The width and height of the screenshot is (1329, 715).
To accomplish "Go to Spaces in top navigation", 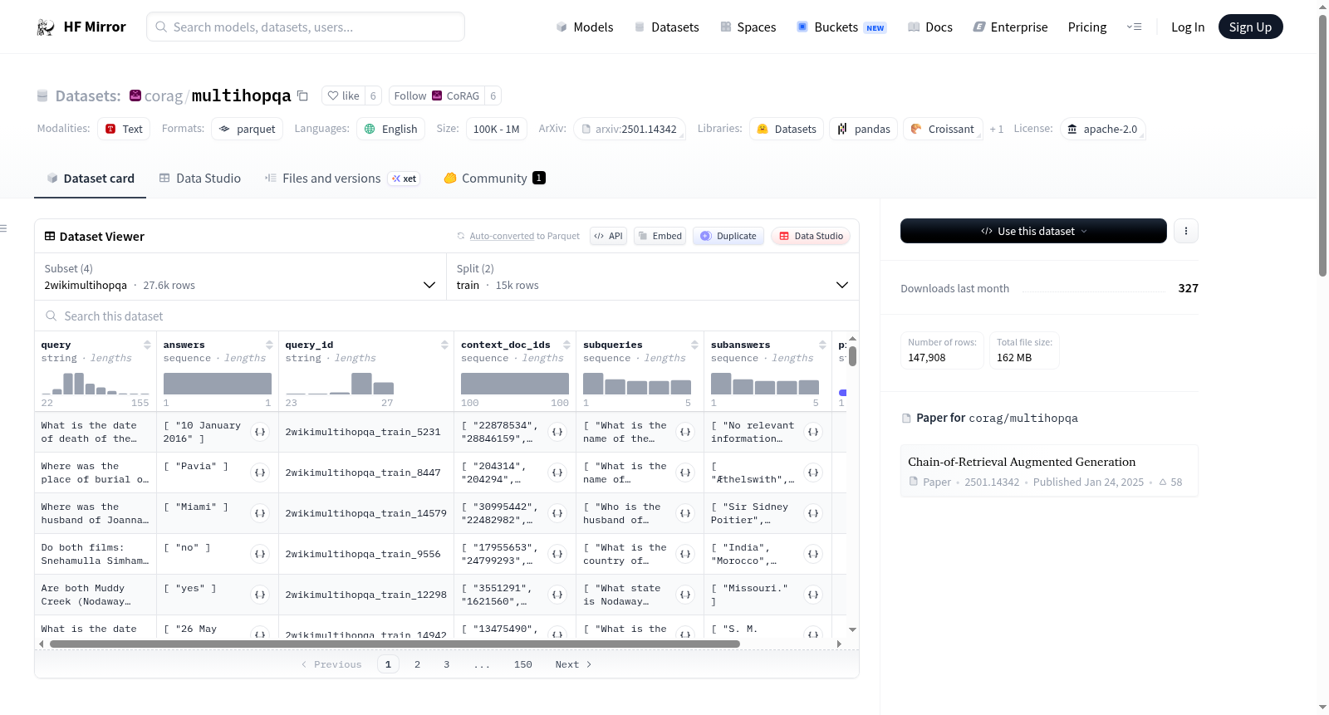I will click(748, 27).
